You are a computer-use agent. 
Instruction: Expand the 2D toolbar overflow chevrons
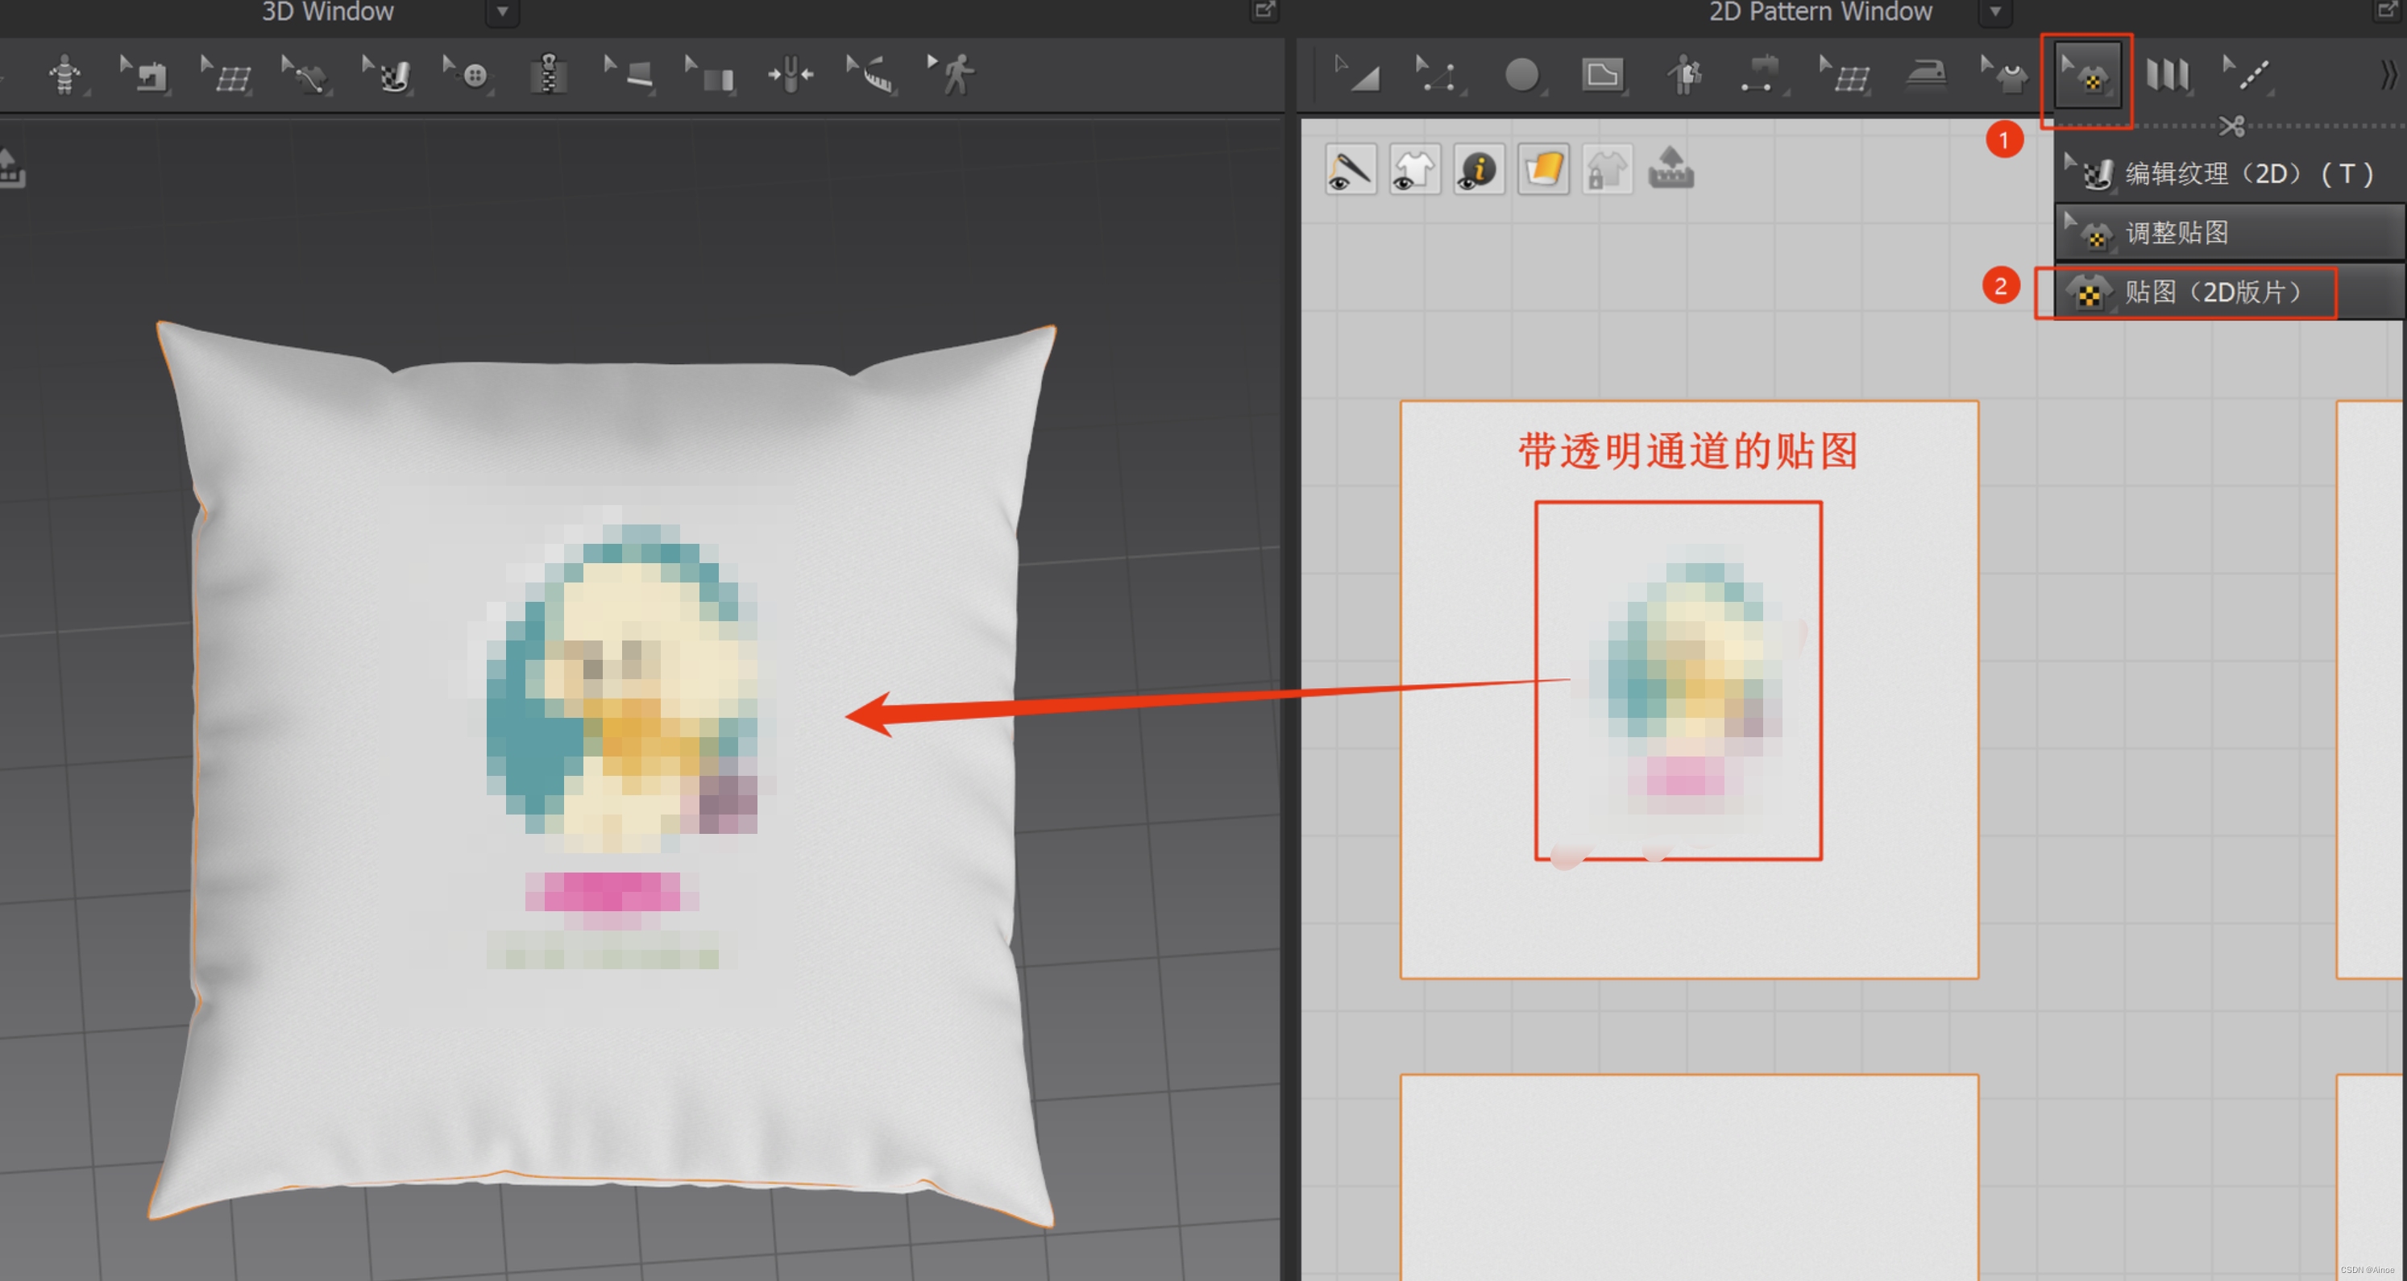(2388, 74)
